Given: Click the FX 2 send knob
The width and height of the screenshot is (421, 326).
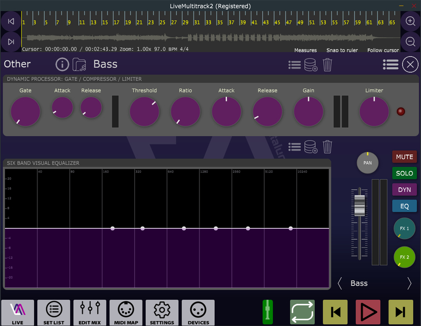Looking at the screenshot, I should [404, 257].
